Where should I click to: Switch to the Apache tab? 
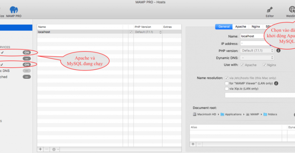pyautogui.click(x=241, y=27)
